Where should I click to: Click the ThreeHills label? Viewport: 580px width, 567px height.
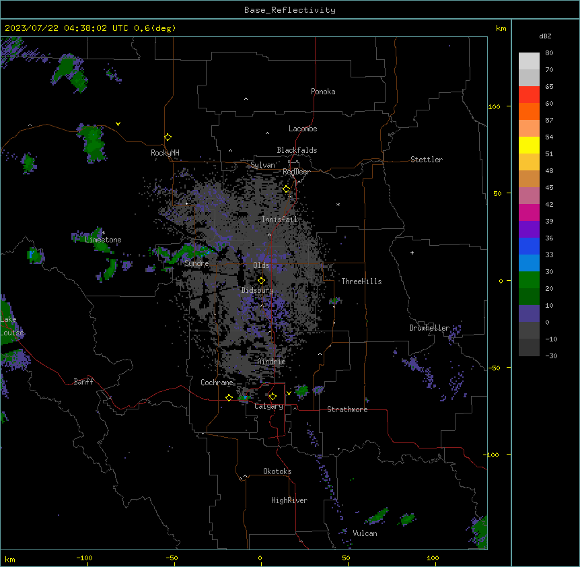(x=361, y=281)
